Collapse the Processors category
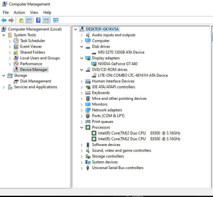The image size is (213, 197). click(x=82, y=128)
